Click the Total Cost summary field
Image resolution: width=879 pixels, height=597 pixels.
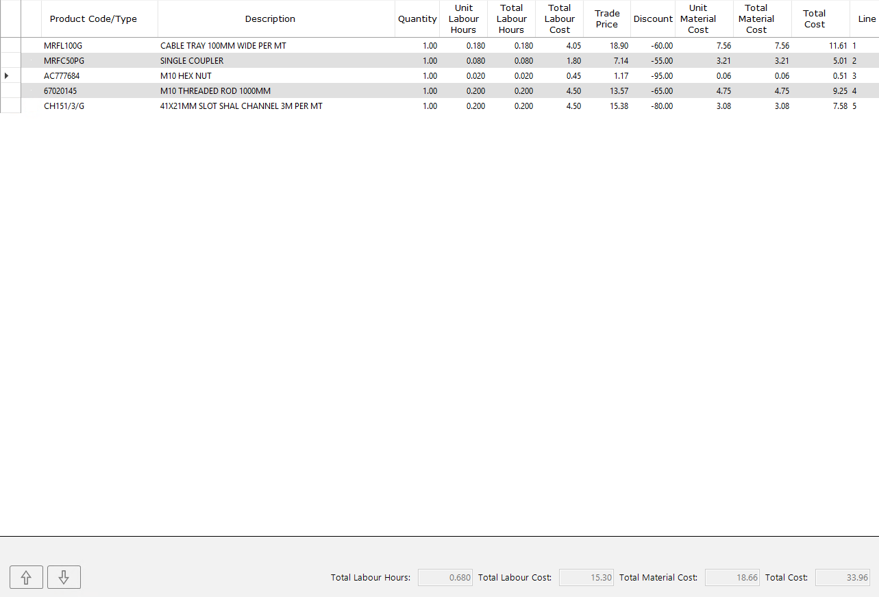(x=843, y=578)
